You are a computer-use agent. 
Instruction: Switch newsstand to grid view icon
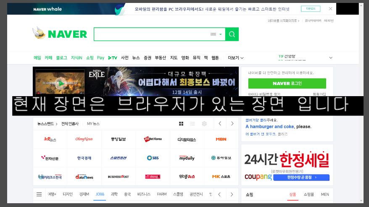(181, 124)
